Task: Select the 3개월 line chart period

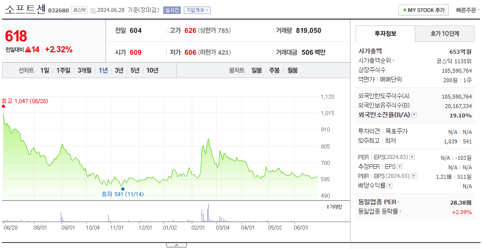Action: click(x=85, y=70)
